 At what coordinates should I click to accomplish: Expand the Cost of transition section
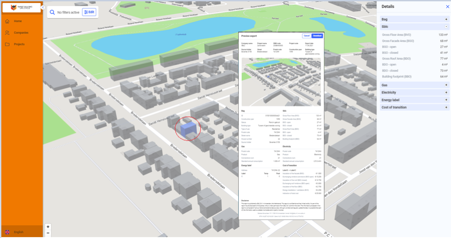tap(446, 108)
